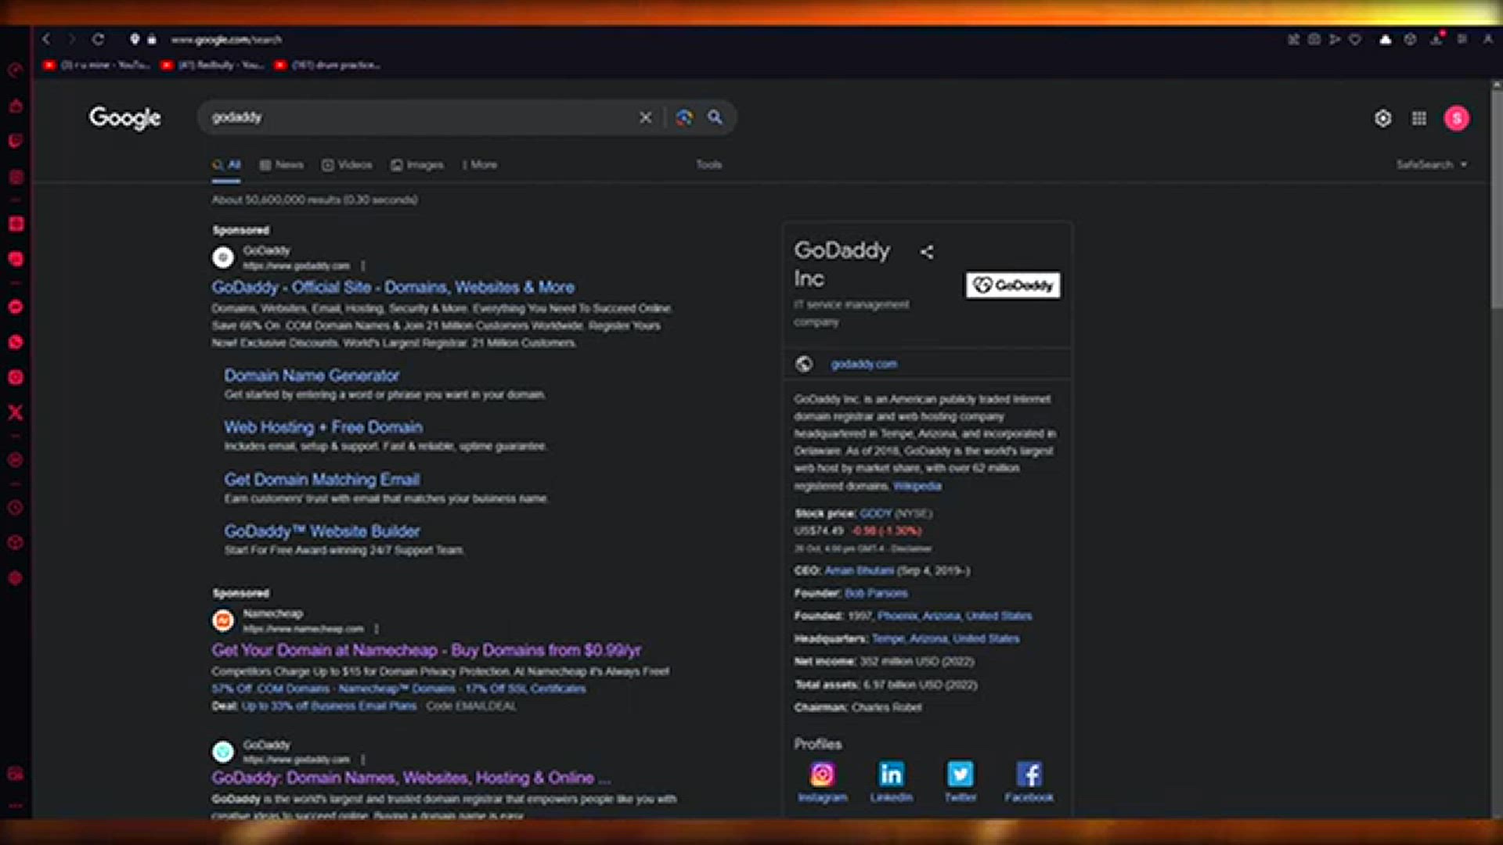Visit godaddy.com from knowledge panel
The image size is (1503, 845).
863,364
